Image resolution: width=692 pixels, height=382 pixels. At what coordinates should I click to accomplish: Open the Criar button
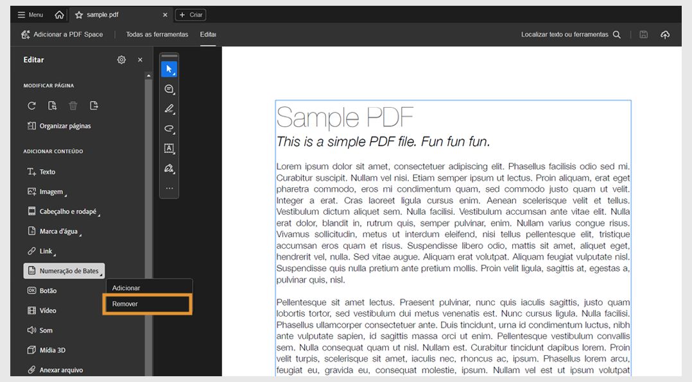pos(190,14)
